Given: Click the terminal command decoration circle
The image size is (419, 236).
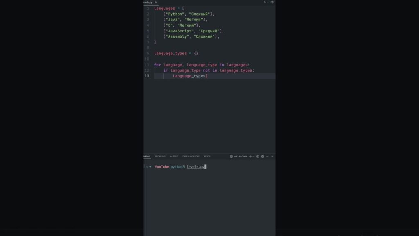Looking at the screenshot, I should tap(147, 167).
